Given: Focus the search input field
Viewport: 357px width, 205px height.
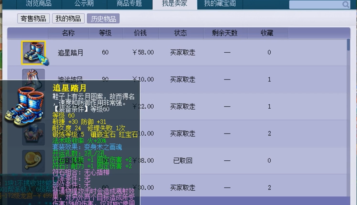Looking at the screenshot, I should pyautogui.click(x=315, y=4).
